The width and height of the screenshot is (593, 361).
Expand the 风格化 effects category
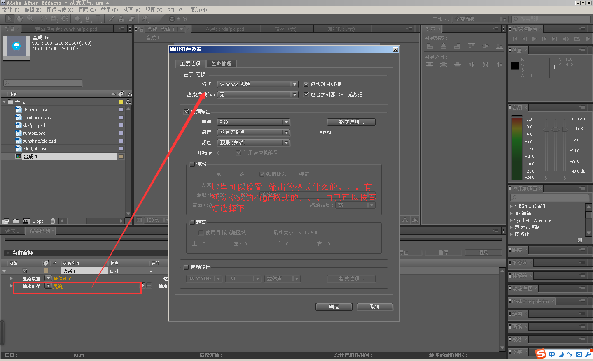pos(511,234)
